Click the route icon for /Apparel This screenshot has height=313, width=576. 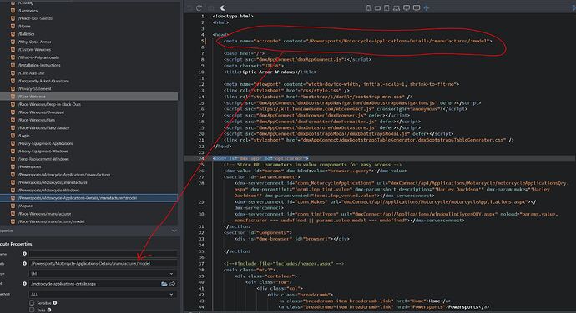(13, 206)
